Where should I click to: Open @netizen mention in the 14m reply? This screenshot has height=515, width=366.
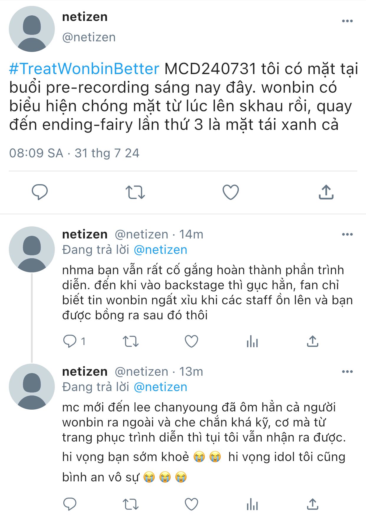pyautogui.click(x=160, y=250)
